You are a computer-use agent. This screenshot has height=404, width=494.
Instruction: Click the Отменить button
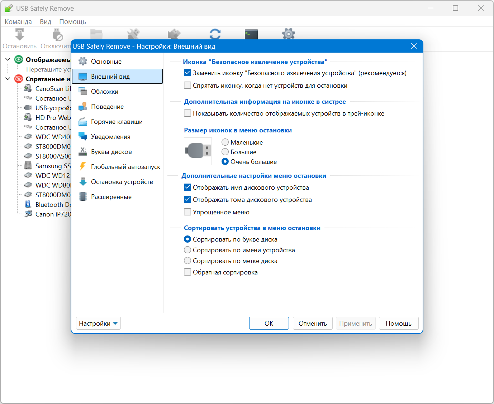point(313,323)
